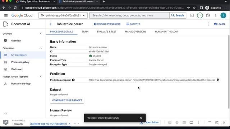
Task: Click Configure Your Dataset button
Action: tap(67, 100)
